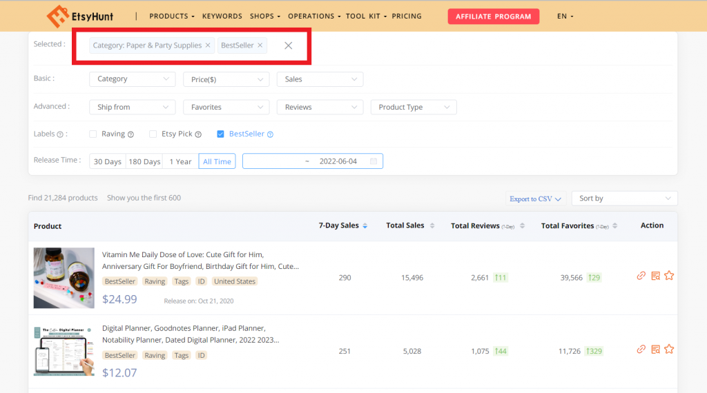
Task: Click the star icon for Digital Planner
Action: (x=669, y=350)
